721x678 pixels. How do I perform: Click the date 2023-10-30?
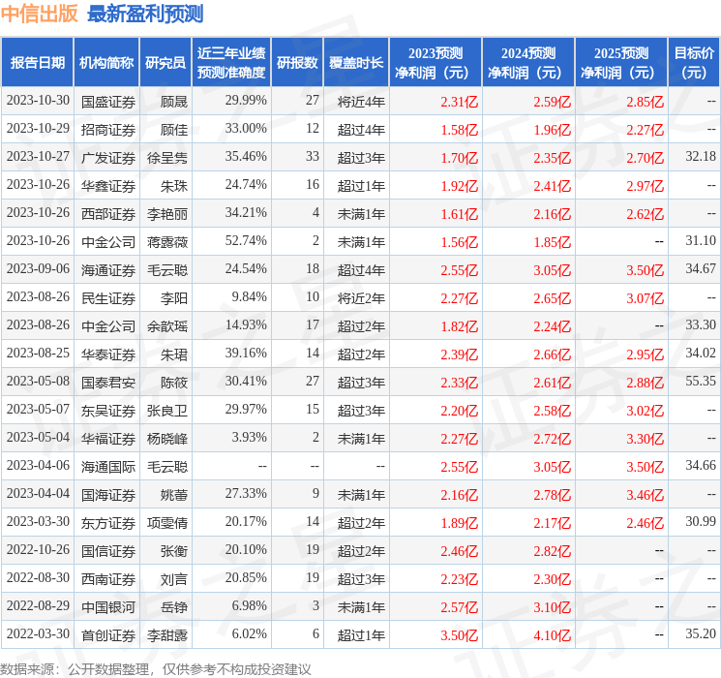point(38,101)
